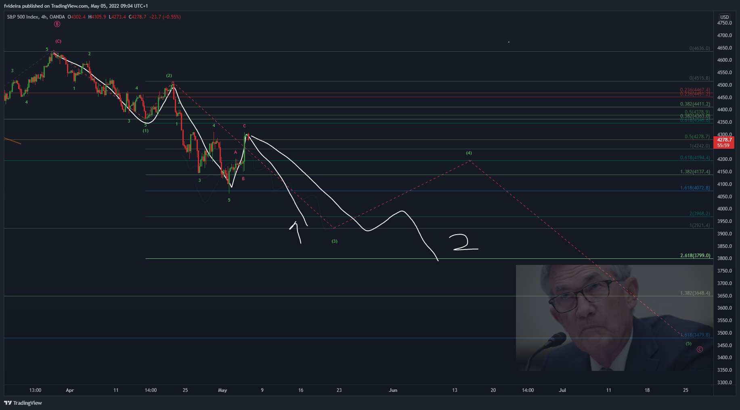The width and height of the screenshot is (740, 410).
Task: Click the 4000.0 price axis label
Action: pyautogui.click(x=725, y=209)
